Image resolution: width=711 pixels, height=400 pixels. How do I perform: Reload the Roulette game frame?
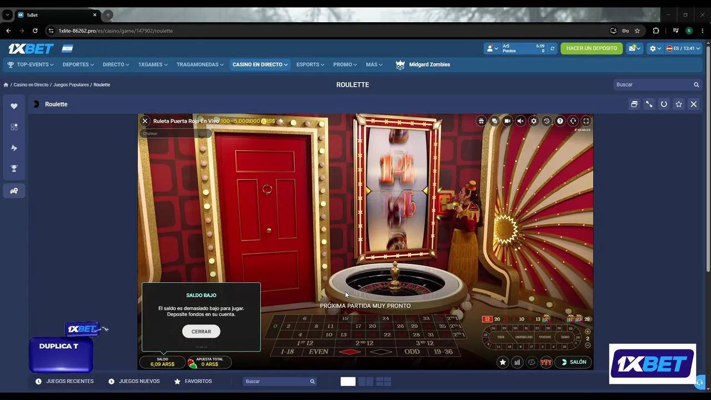664,104
